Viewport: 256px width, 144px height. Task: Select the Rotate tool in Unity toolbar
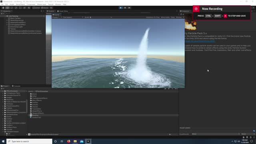coord(12,8)
